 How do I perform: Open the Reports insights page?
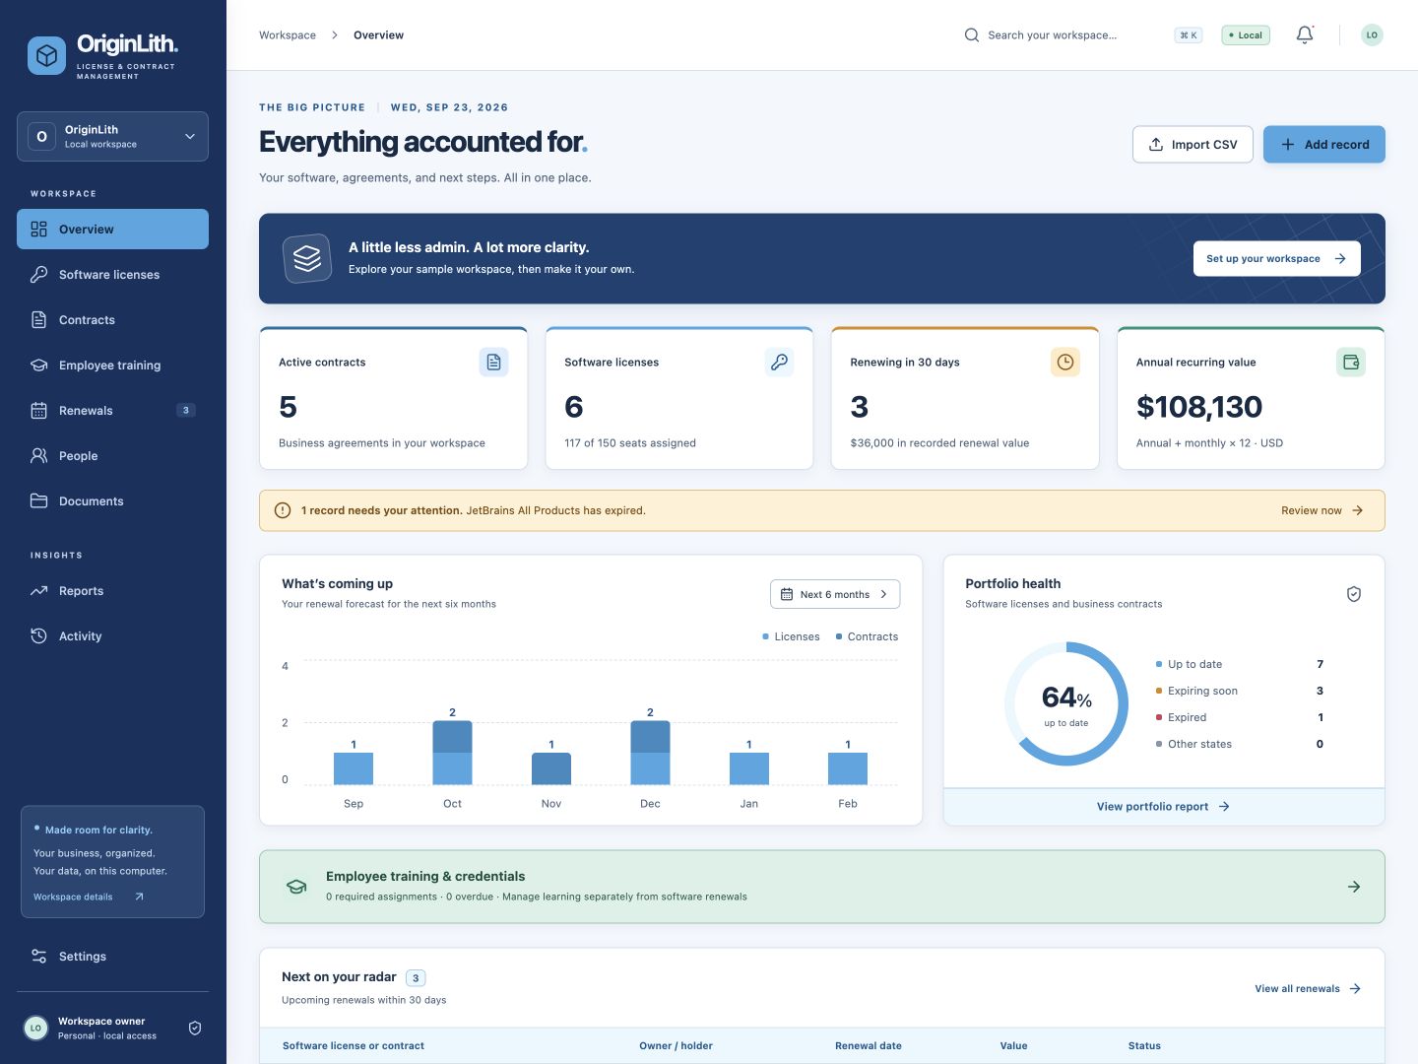coord(112,590)
